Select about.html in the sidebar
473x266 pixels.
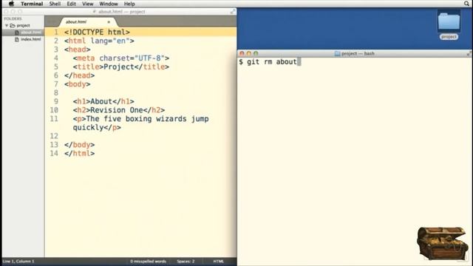pos(23,33)
